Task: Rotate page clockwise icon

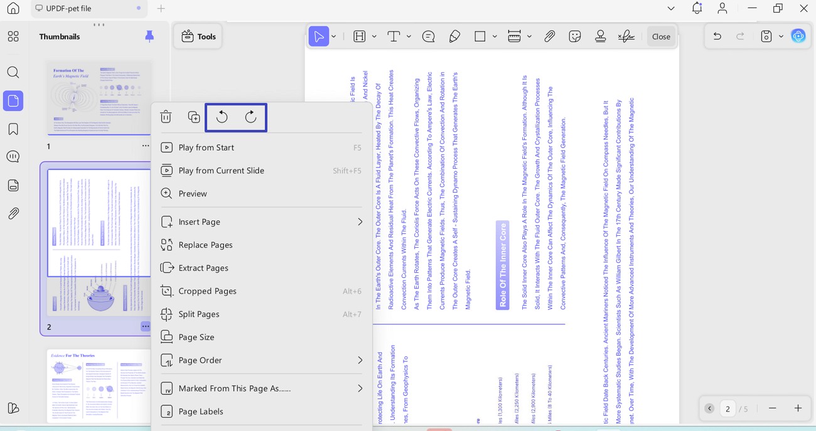Action: [250, 117]
